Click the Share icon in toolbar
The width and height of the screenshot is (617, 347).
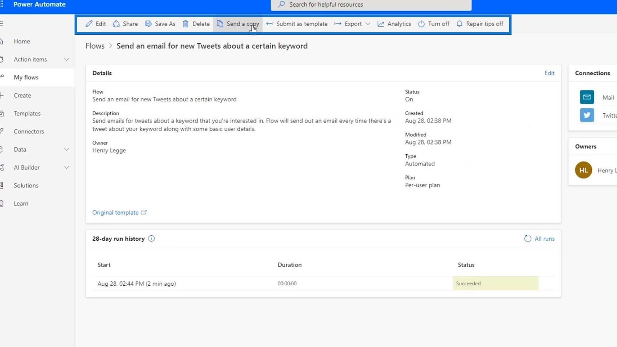point(116,24)
